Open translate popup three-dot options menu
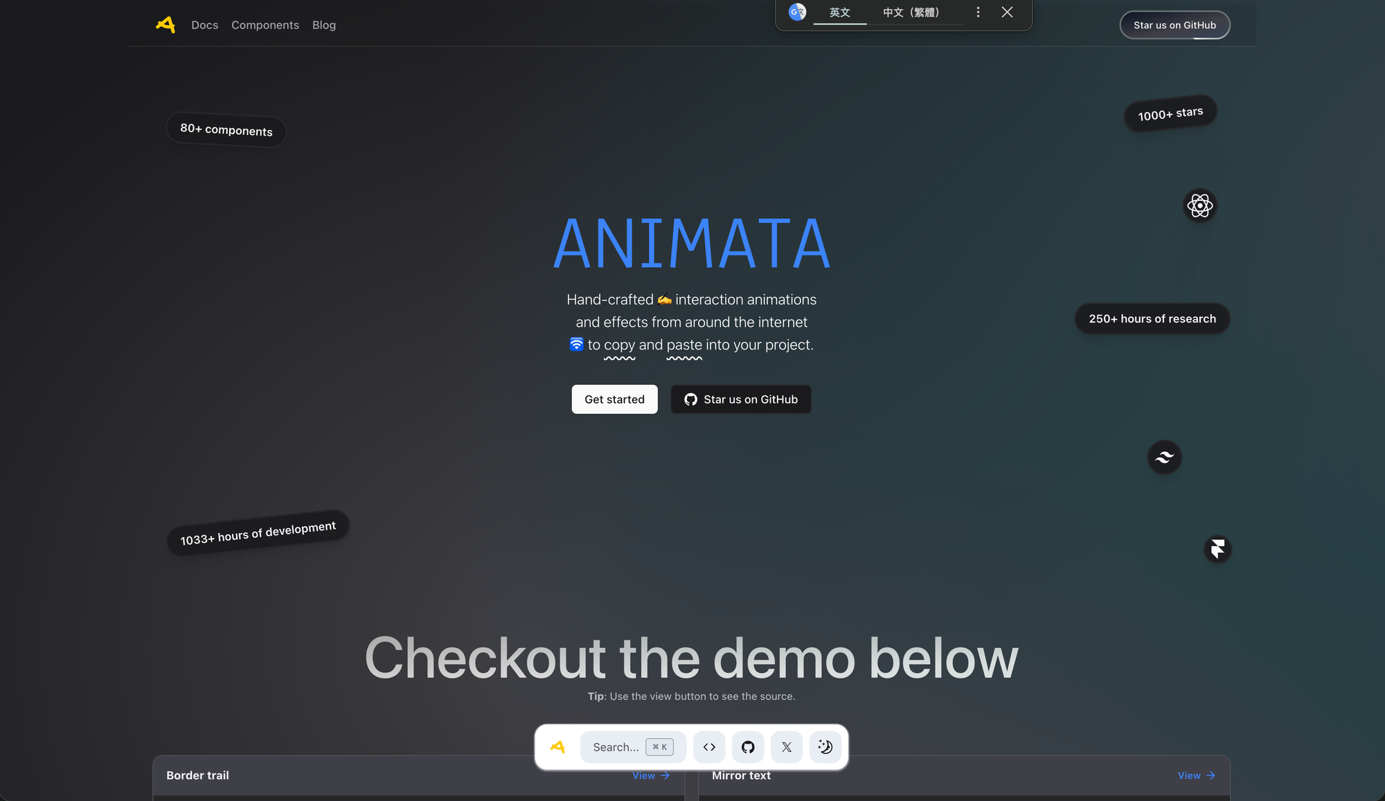The height and width of the screenshot is (801, 1385). click(x=978, y=12)
